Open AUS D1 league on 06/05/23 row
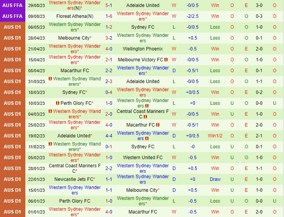Viewport: 284px width, 217px height. coord(12,27)
